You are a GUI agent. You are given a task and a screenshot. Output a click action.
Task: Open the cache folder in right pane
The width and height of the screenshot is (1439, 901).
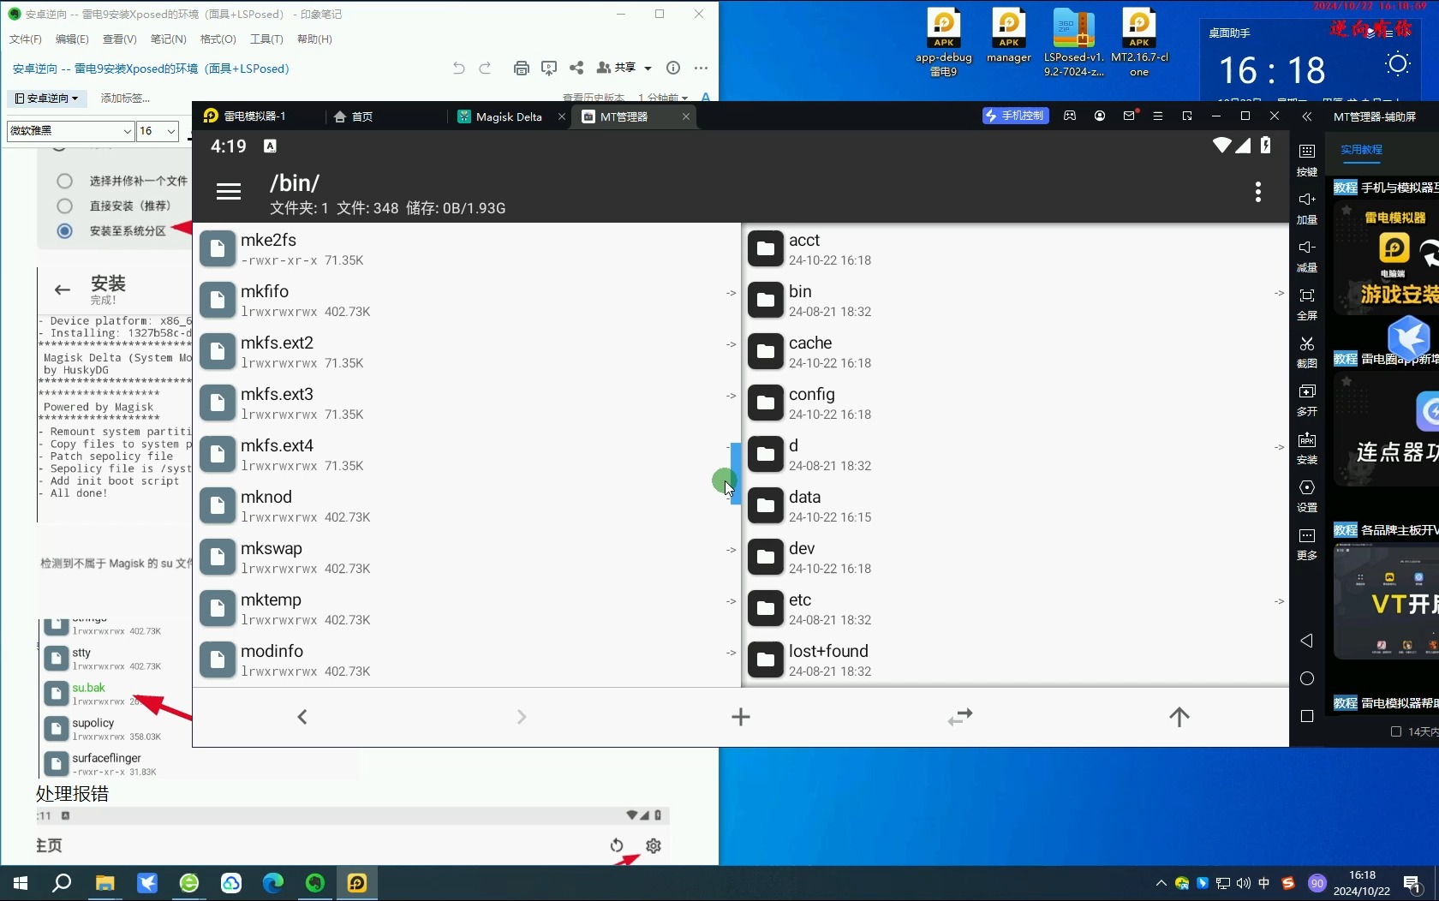(x=1016, y=351)
